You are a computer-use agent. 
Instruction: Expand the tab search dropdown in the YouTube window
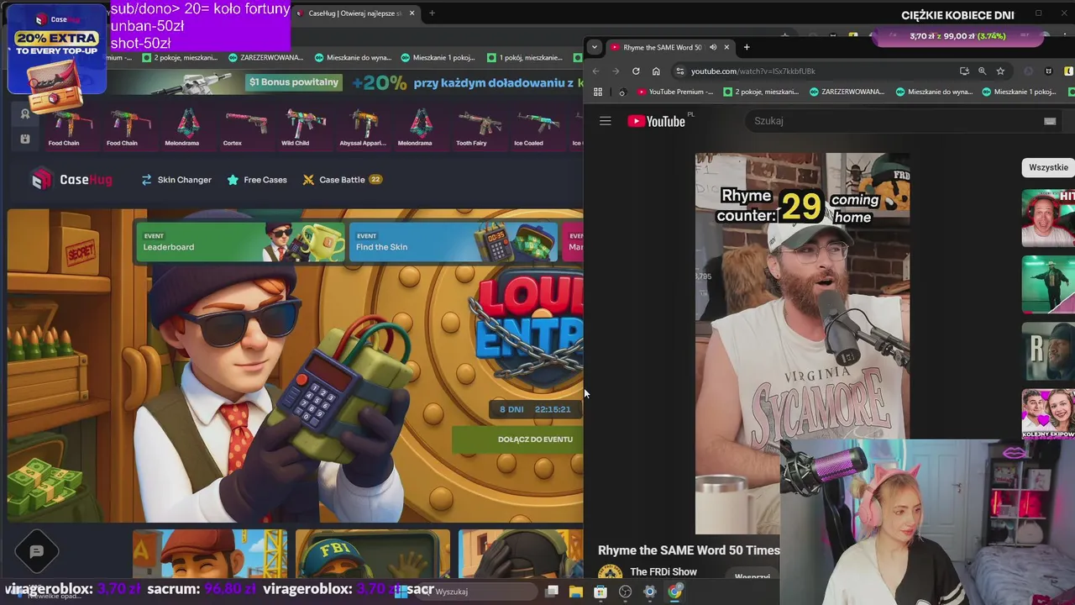pyautogui.click(x=595, y=47)
